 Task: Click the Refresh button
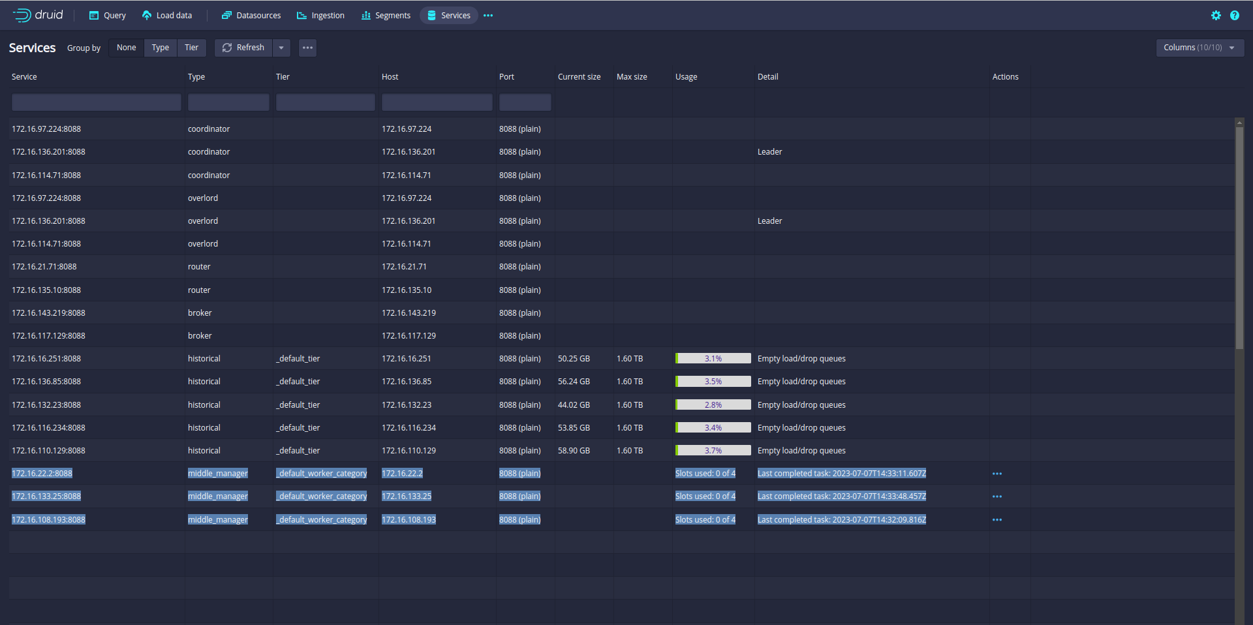(x=243, y=48)
